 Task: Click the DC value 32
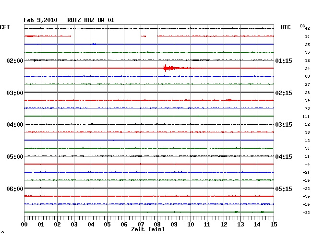(307, 60)
